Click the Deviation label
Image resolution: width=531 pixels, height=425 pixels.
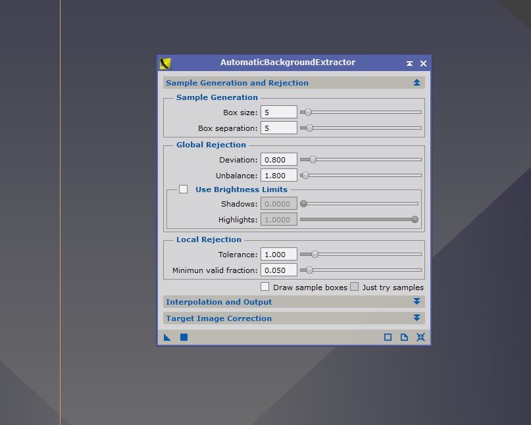[238, 160]
